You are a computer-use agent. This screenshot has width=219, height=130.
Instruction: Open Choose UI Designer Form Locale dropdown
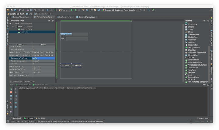coord(120,10)
